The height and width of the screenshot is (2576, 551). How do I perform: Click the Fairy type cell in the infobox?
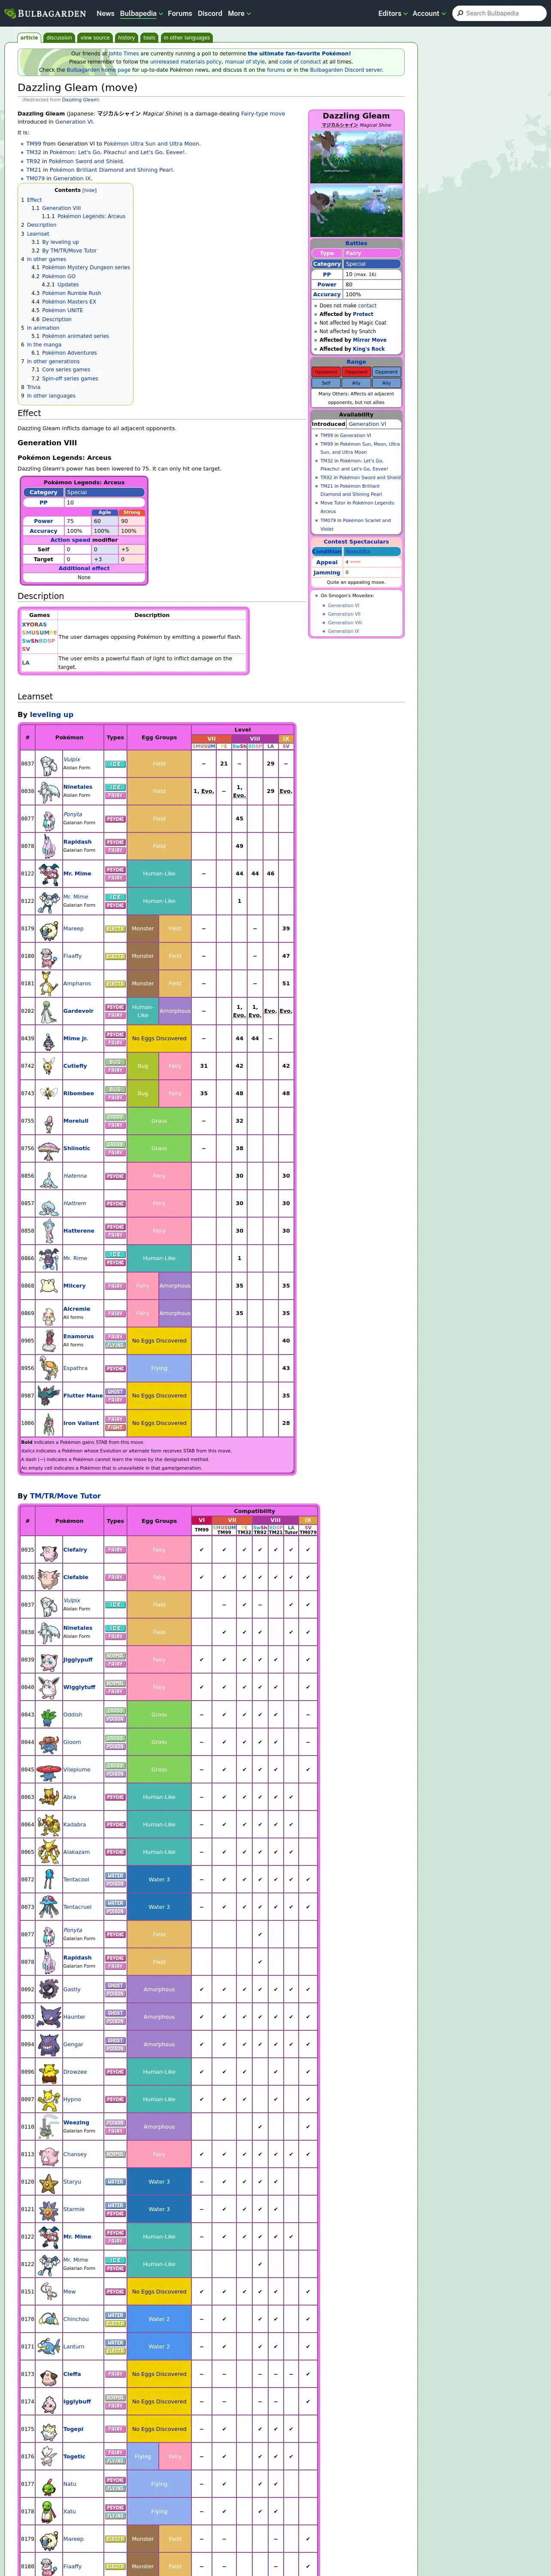tap(372, 253)
